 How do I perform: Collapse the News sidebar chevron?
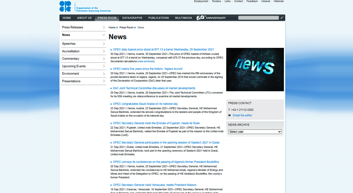(x=104, y=35)
